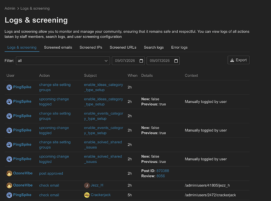Click the Context column header

[x=191, y=76]
